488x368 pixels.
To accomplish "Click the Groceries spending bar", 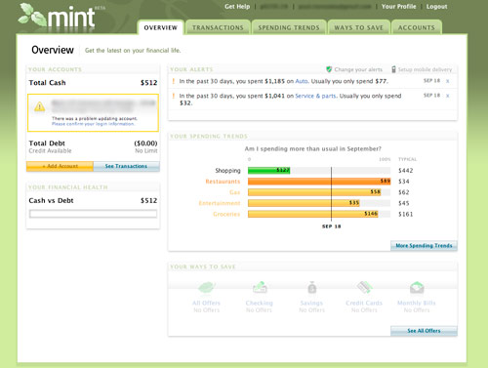I will (313, 214).
